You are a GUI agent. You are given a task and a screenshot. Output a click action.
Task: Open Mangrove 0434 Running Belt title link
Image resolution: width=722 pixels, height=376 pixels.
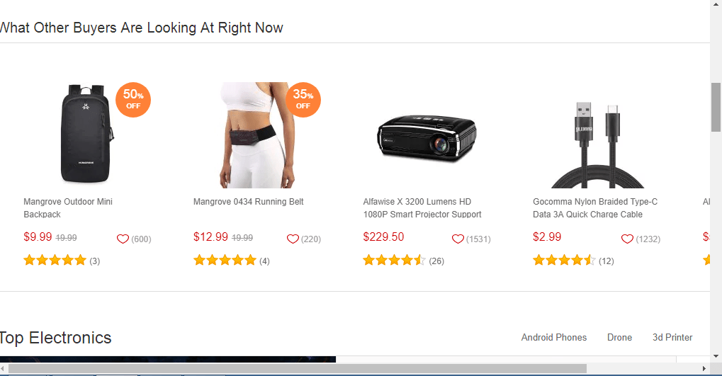pyautogui.click(x=249, y=202)
